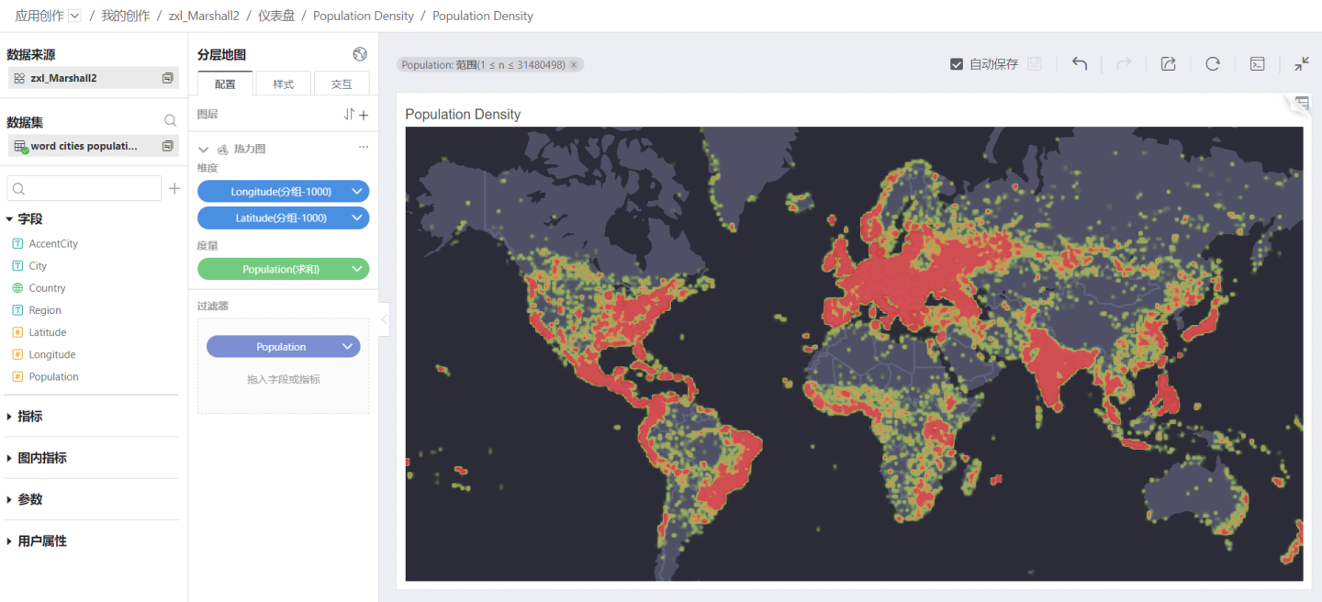Open the Longitude dimension pill dropdown
This screenshot has width=1322, height=602.
357,192
